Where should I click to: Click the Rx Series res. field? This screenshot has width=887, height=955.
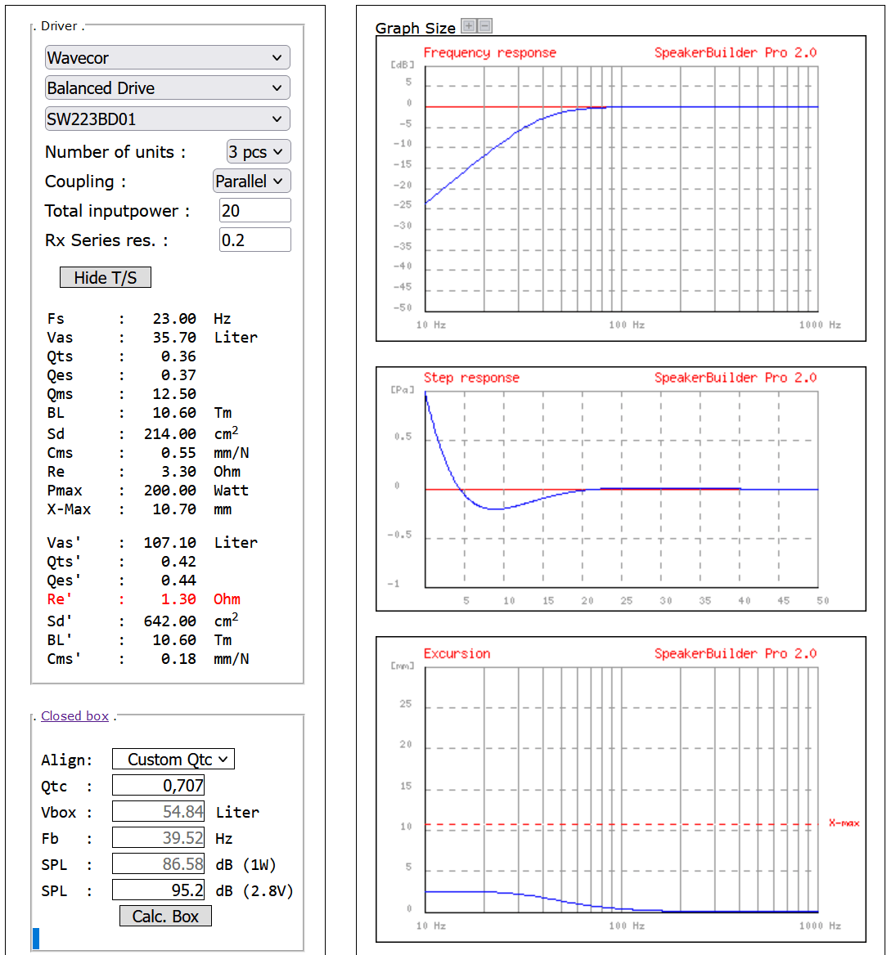click(254, 240)
